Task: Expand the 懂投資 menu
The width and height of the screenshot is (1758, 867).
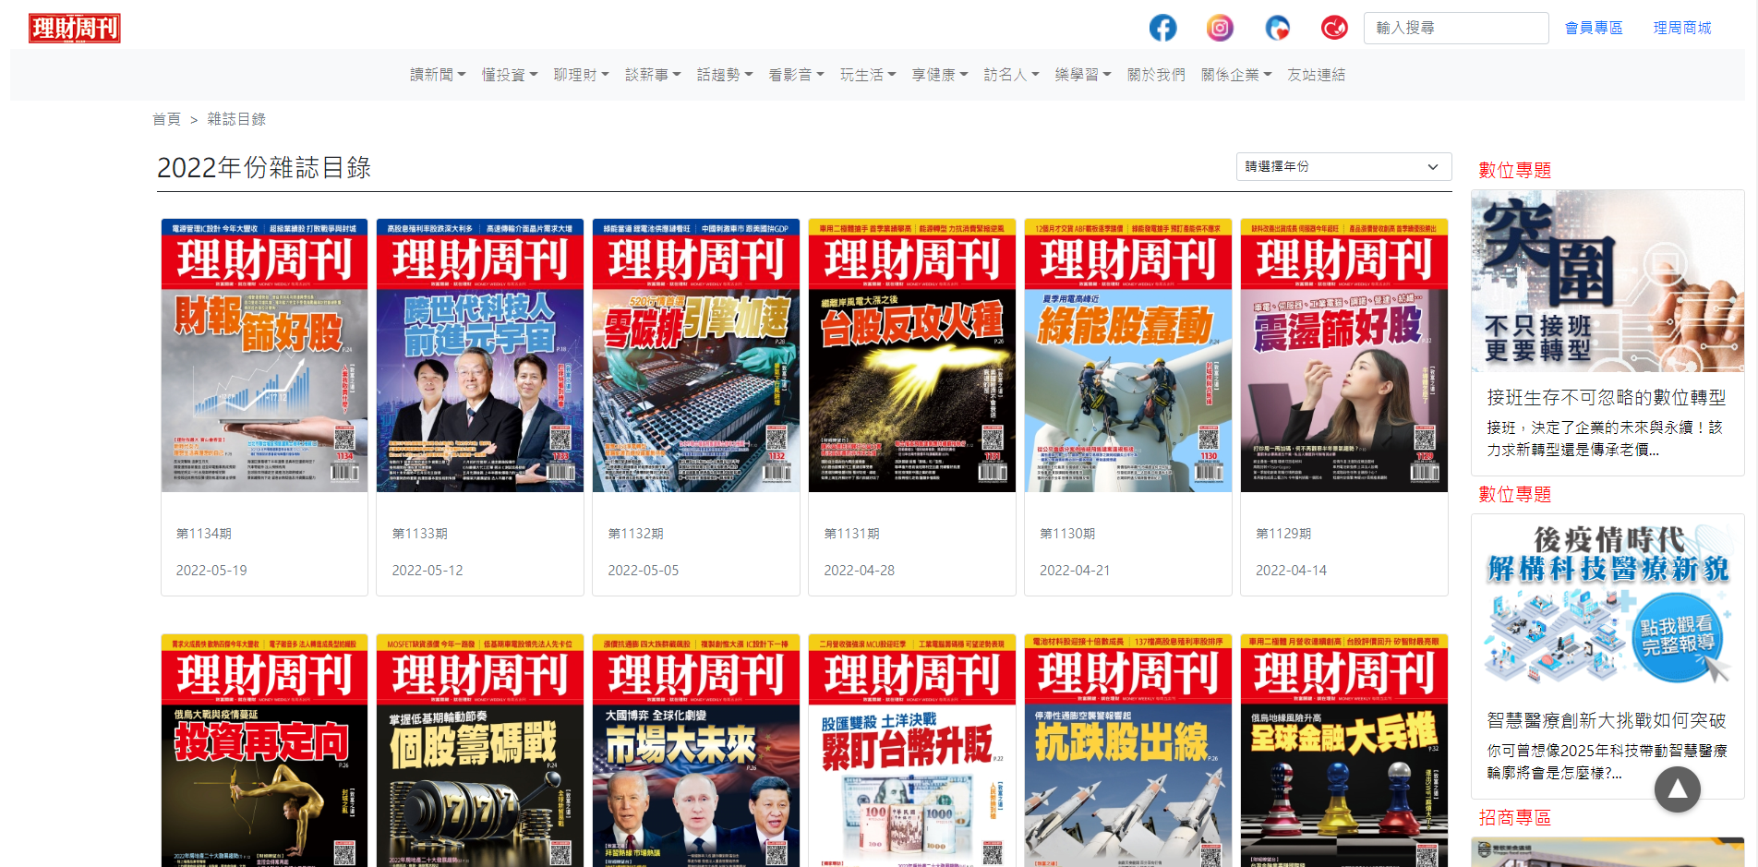Action: pyautogui.click(x=510, y=75)
